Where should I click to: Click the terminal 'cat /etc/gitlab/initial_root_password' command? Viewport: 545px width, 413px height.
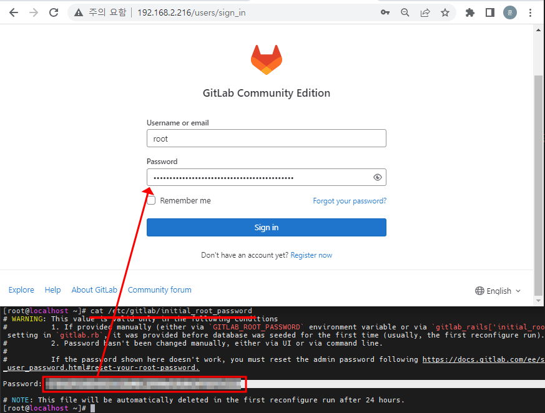point(171,311)
